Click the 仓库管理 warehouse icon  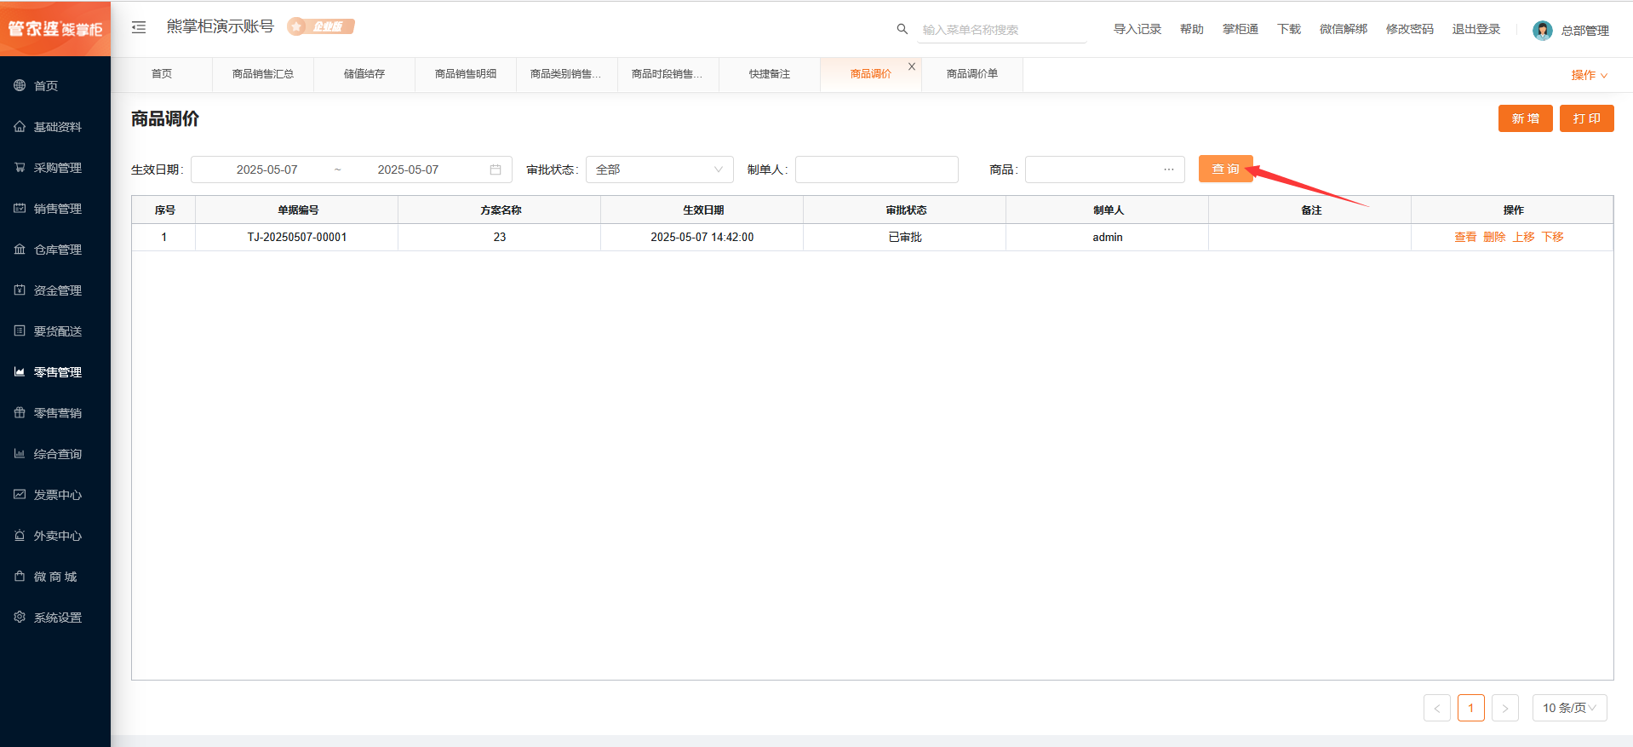pyautogui.click(x=20, y=249)
